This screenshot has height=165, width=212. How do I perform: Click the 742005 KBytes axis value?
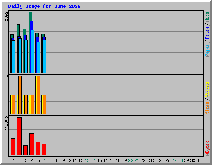point(6,123)
